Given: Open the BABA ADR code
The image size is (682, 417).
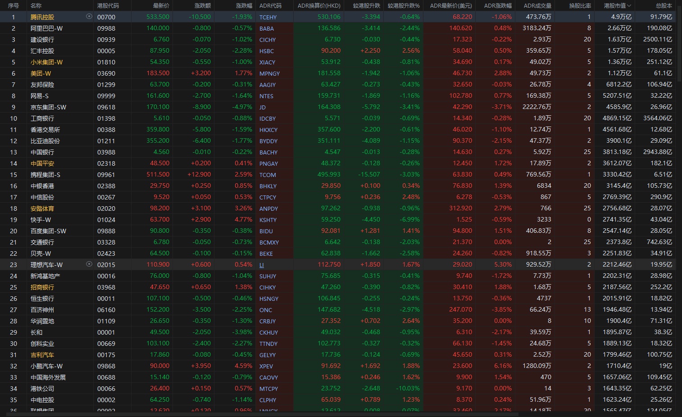Looking at the screenshot, I should (266, 28).
